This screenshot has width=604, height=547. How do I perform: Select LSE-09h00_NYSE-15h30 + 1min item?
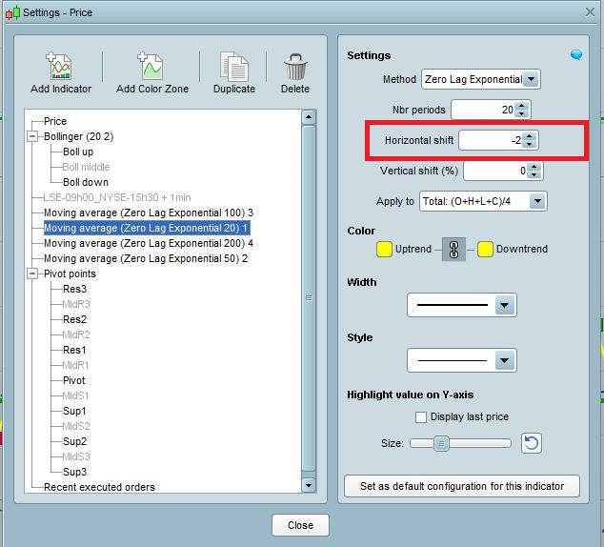pyautogui.click(x=117, y=197)
